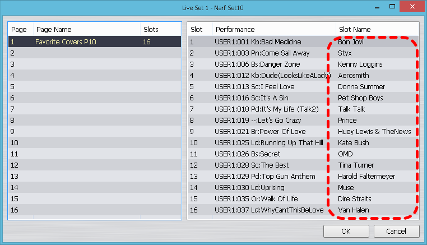The image size is (427, 245).
Task: Select empty page row 3
Action: (x=95, y=64)
